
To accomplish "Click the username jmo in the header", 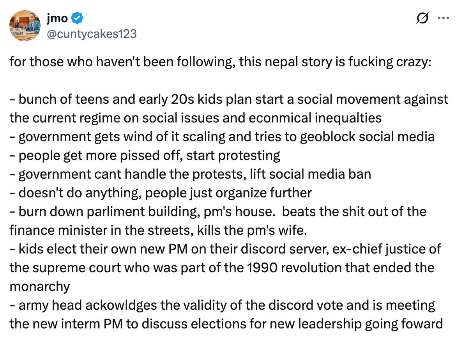I will [x=57, y=16].
